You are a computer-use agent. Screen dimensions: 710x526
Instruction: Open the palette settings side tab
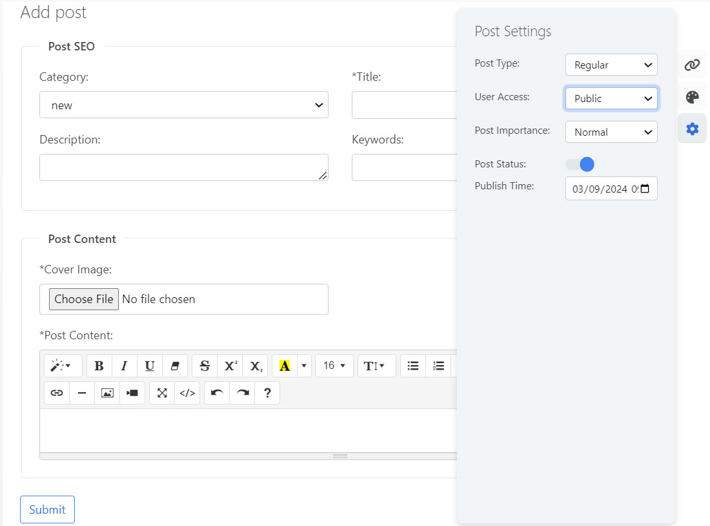692,97
